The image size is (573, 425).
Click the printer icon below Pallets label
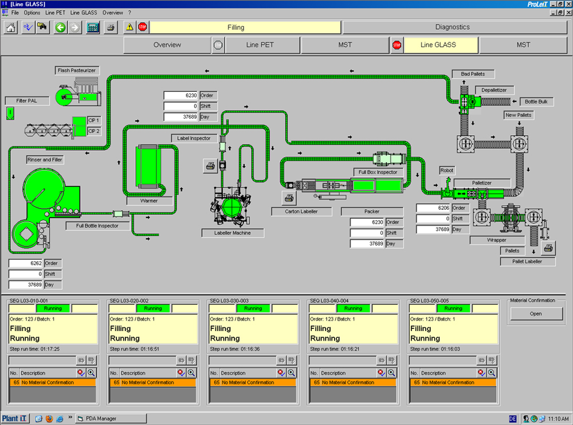point(548,247)
